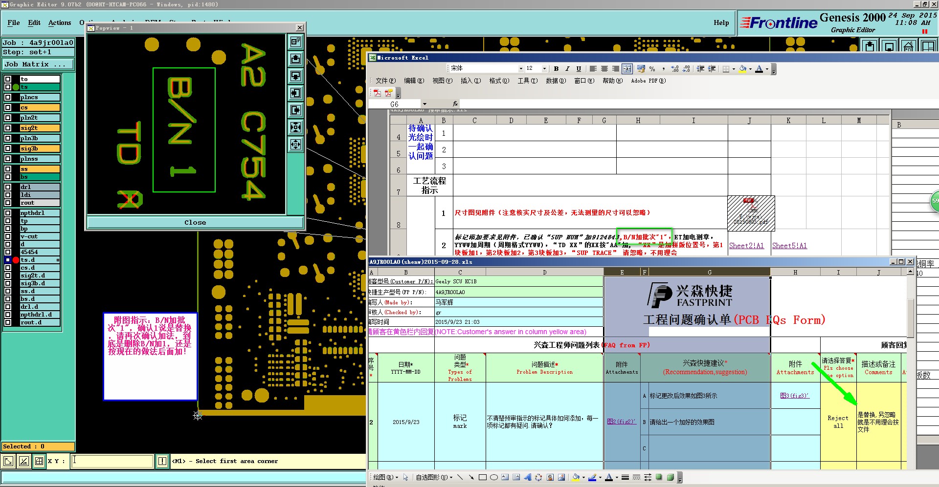Toggle Underline in Excel formatting toolbar

coord(579,69)
